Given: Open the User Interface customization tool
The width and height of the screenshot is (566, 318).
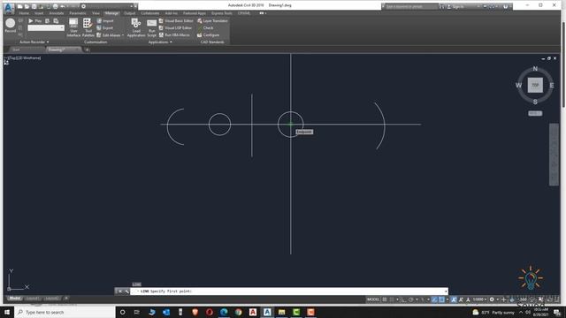Looking at the screenshot, I should 73,27.
